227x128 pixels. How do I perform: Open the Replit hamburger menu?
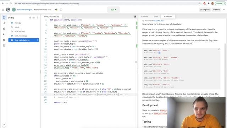(x=3, y=10)
